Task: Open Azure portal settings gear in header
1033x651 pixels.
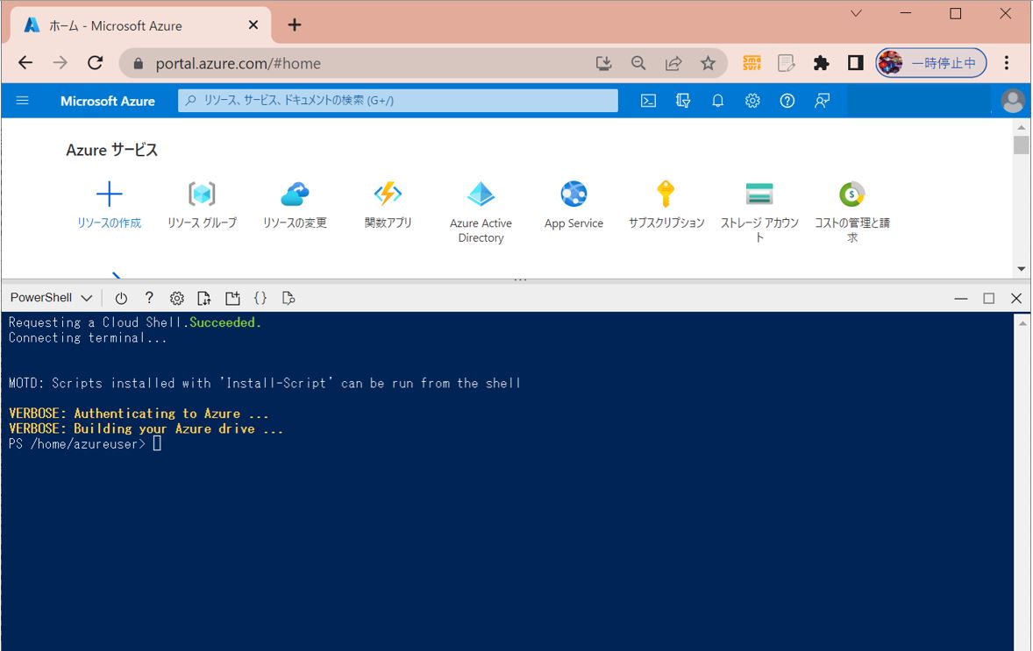Action: tap(752, 101)
